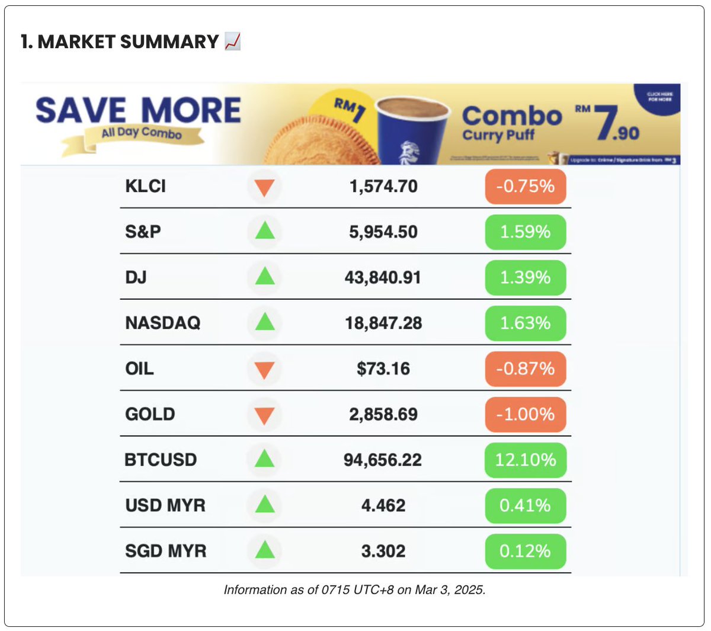711x631 pixels.
Task: Click the green up arrow for SGD MYR
Action: (265, 550)
